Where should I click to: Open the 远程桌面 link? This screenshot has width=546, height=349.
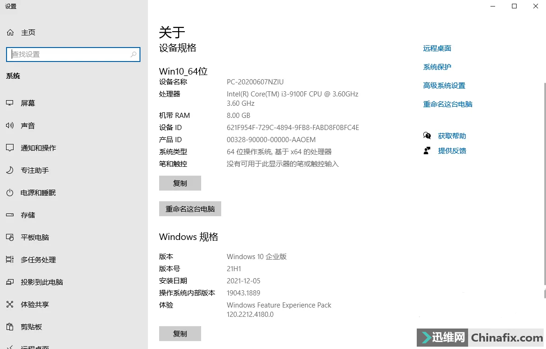pyautogui.click(x=437, y=48)
